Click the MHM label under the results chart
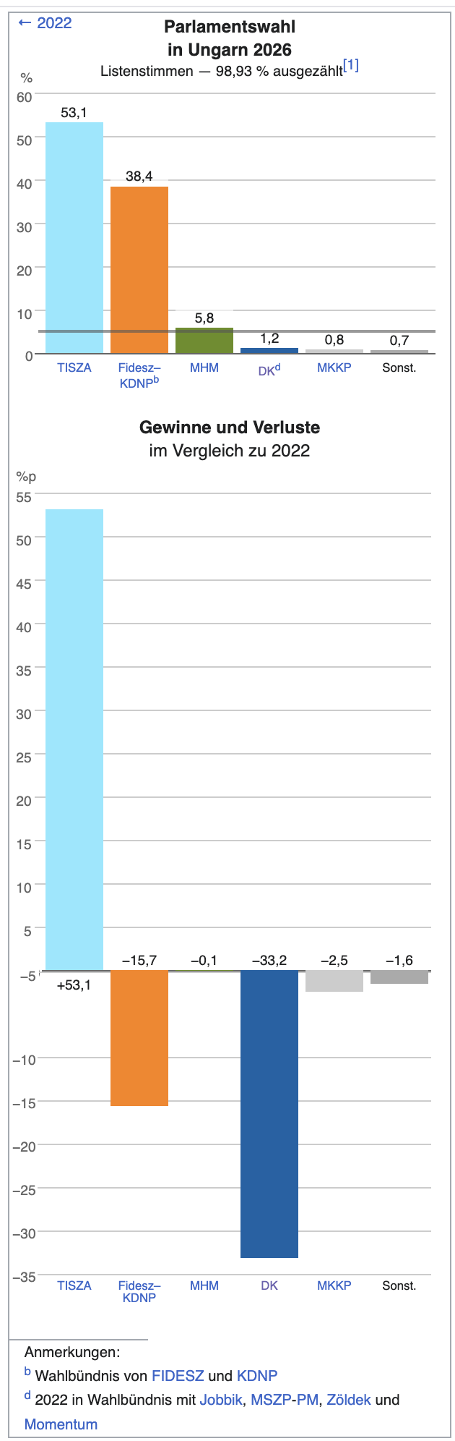This screenshot has width=455, height=1441. tap(204, 367)
